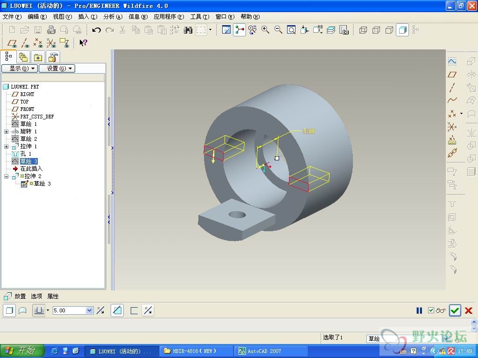Click the Save disk icon

pyautogui.click(x=38, y=30)
